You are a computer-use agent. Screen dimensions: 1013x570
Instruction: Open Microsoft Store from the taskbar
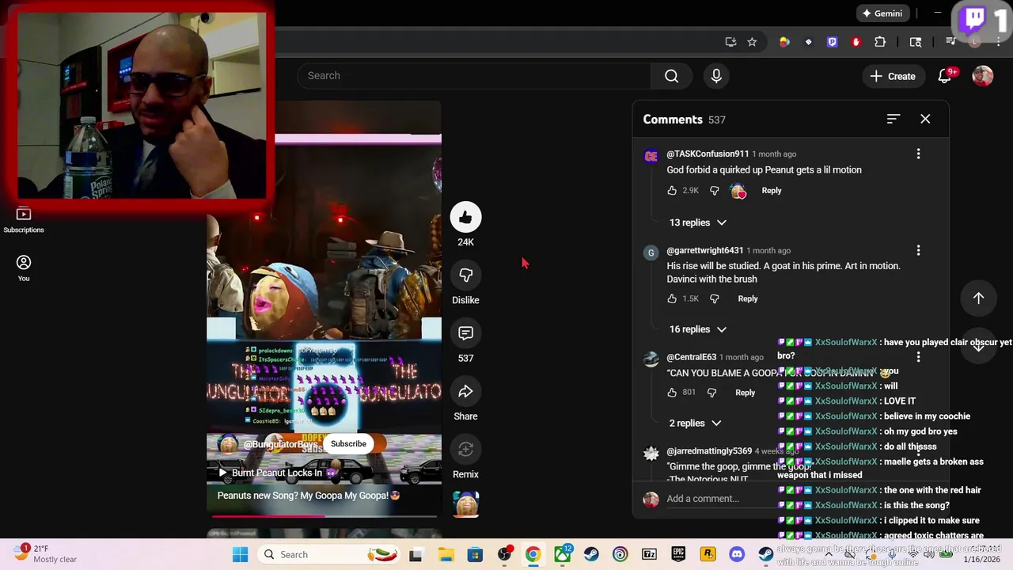coord(475,554)
